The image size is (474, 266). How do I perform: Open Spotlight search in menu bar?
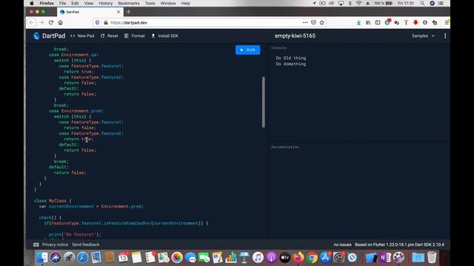pyautogui.click(x=422, y=3)
